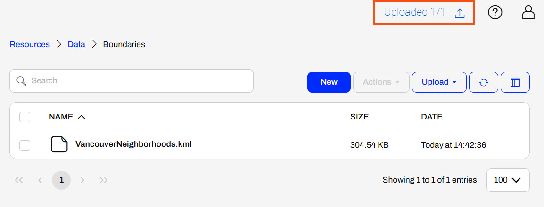Screen dimensions: 544x207
Task: Go to next page arrow
Action: click(82, 180)
